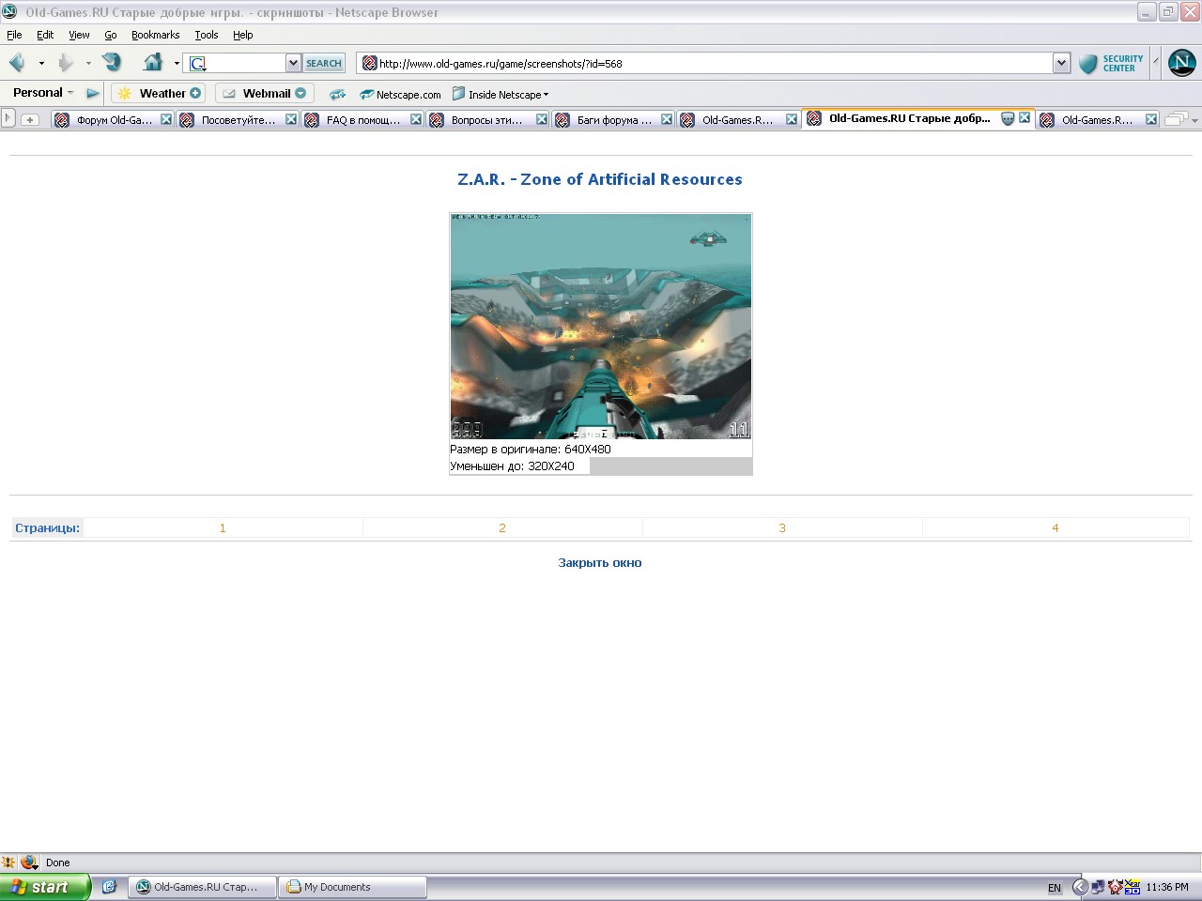
Task: Open the Inside Netscape bookmark folder
Action: [501, 94]
